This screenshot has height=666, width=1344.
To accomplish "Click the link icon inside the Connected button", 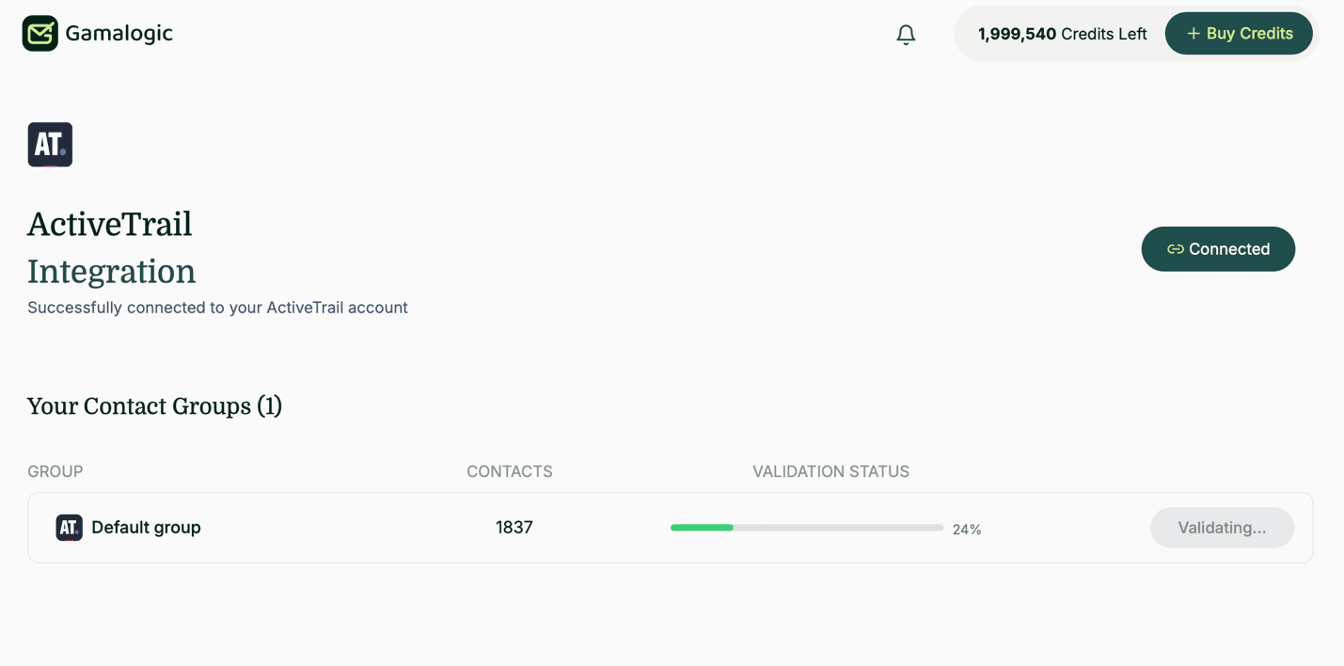I will [1176, 248].
